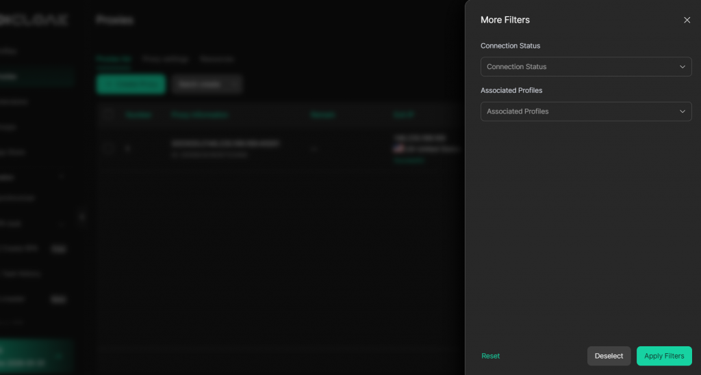Toggle select-all checkbox in proxy table header
Screen dimensions: 701x375
pyautogui.click(x=107, y=115)
